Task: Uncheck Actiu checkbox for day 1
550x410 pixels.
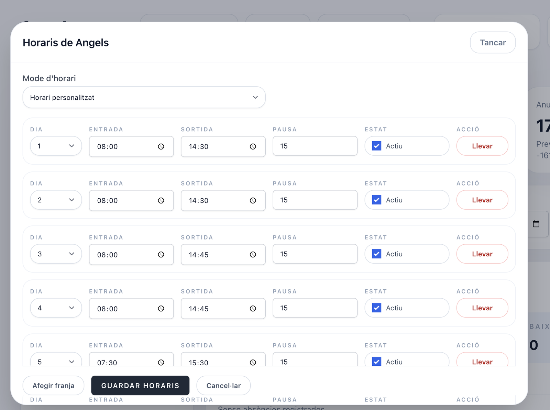Action: click(377, 146)
